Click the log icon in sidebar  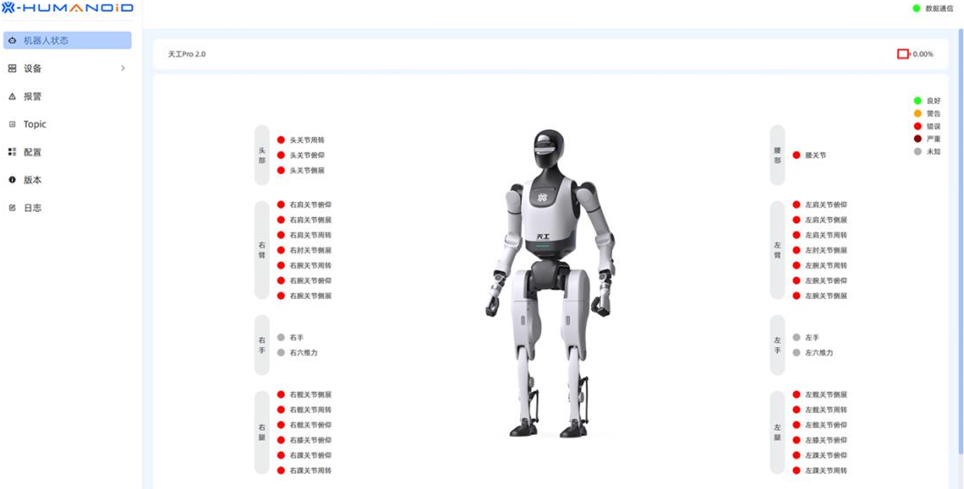[12, 208]
